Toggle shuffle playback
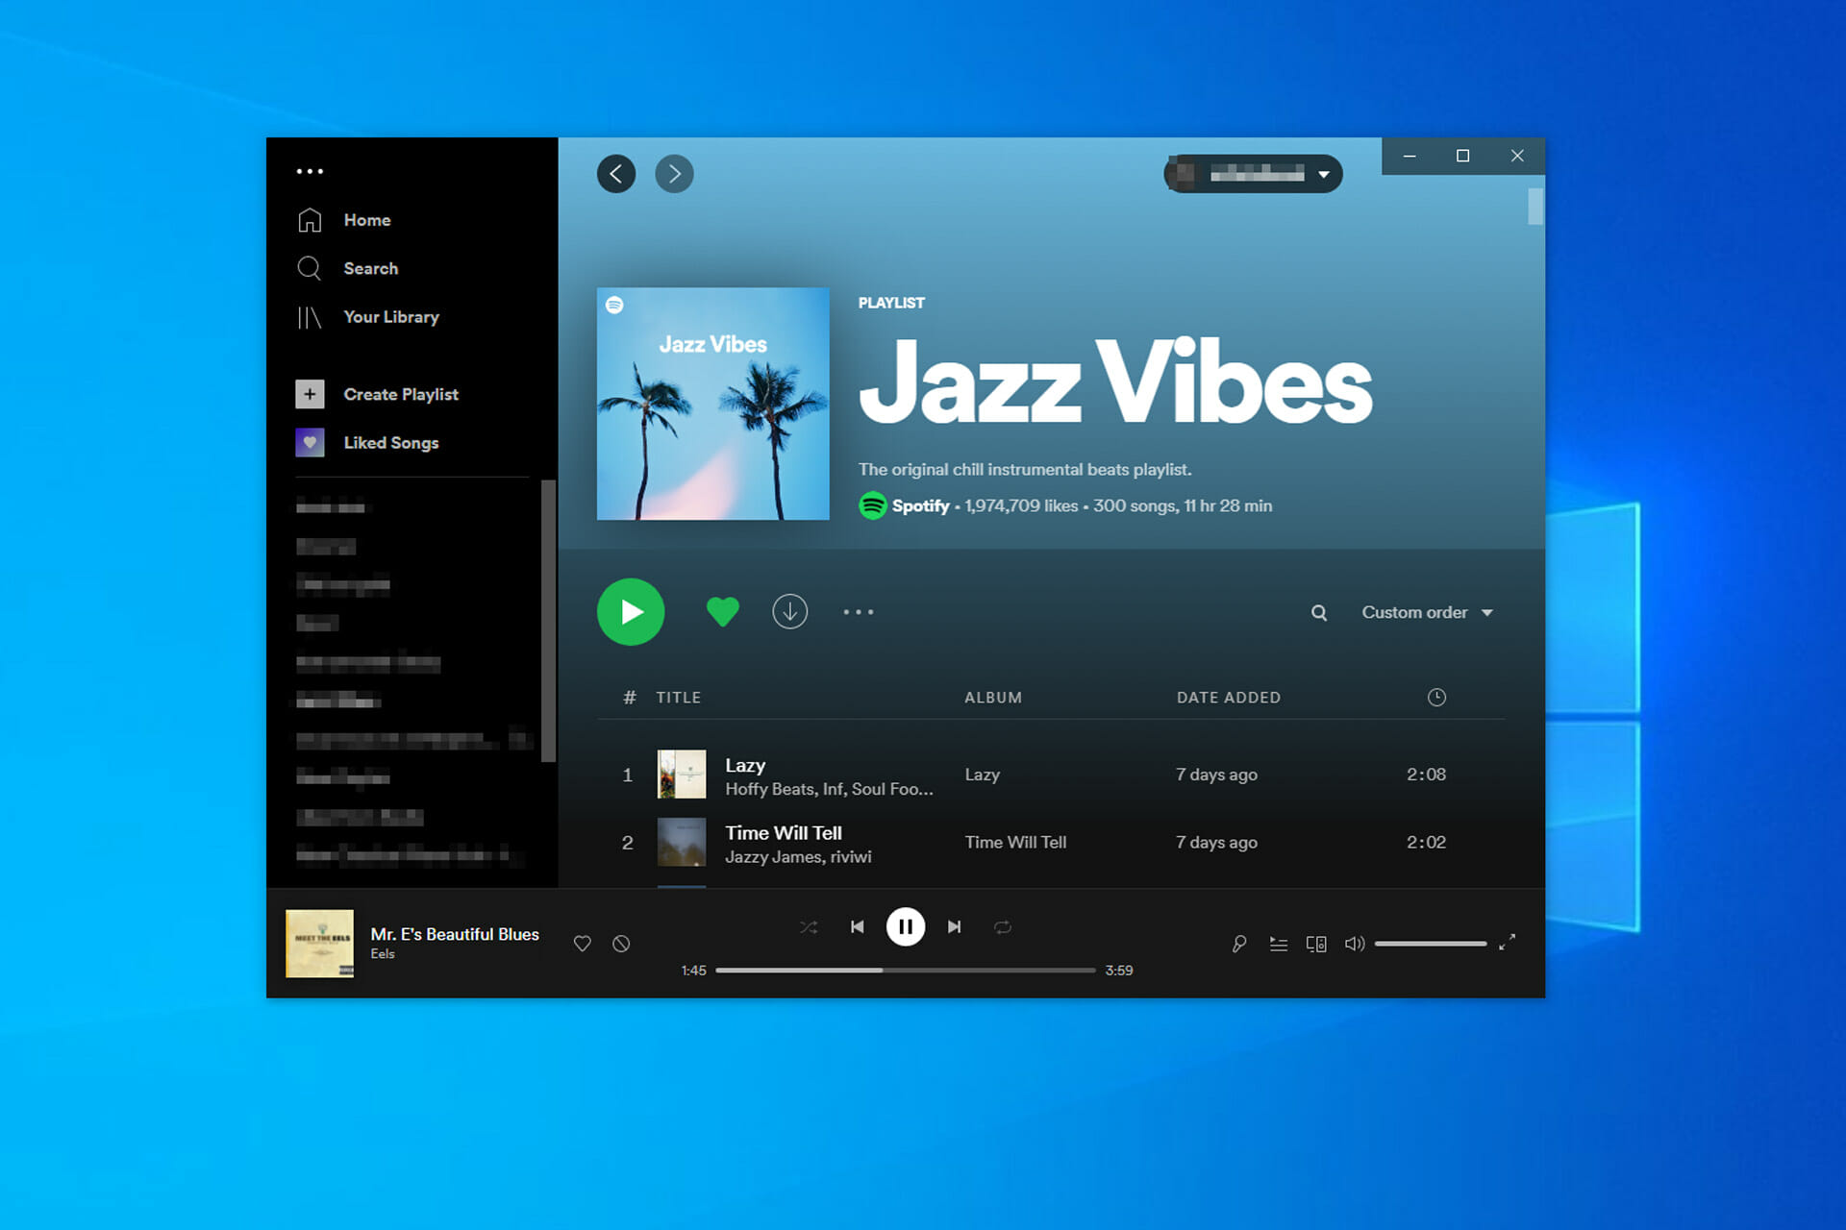This screenshot has height=1230, width=1846. pyautogui.click(x=809, y=926)
